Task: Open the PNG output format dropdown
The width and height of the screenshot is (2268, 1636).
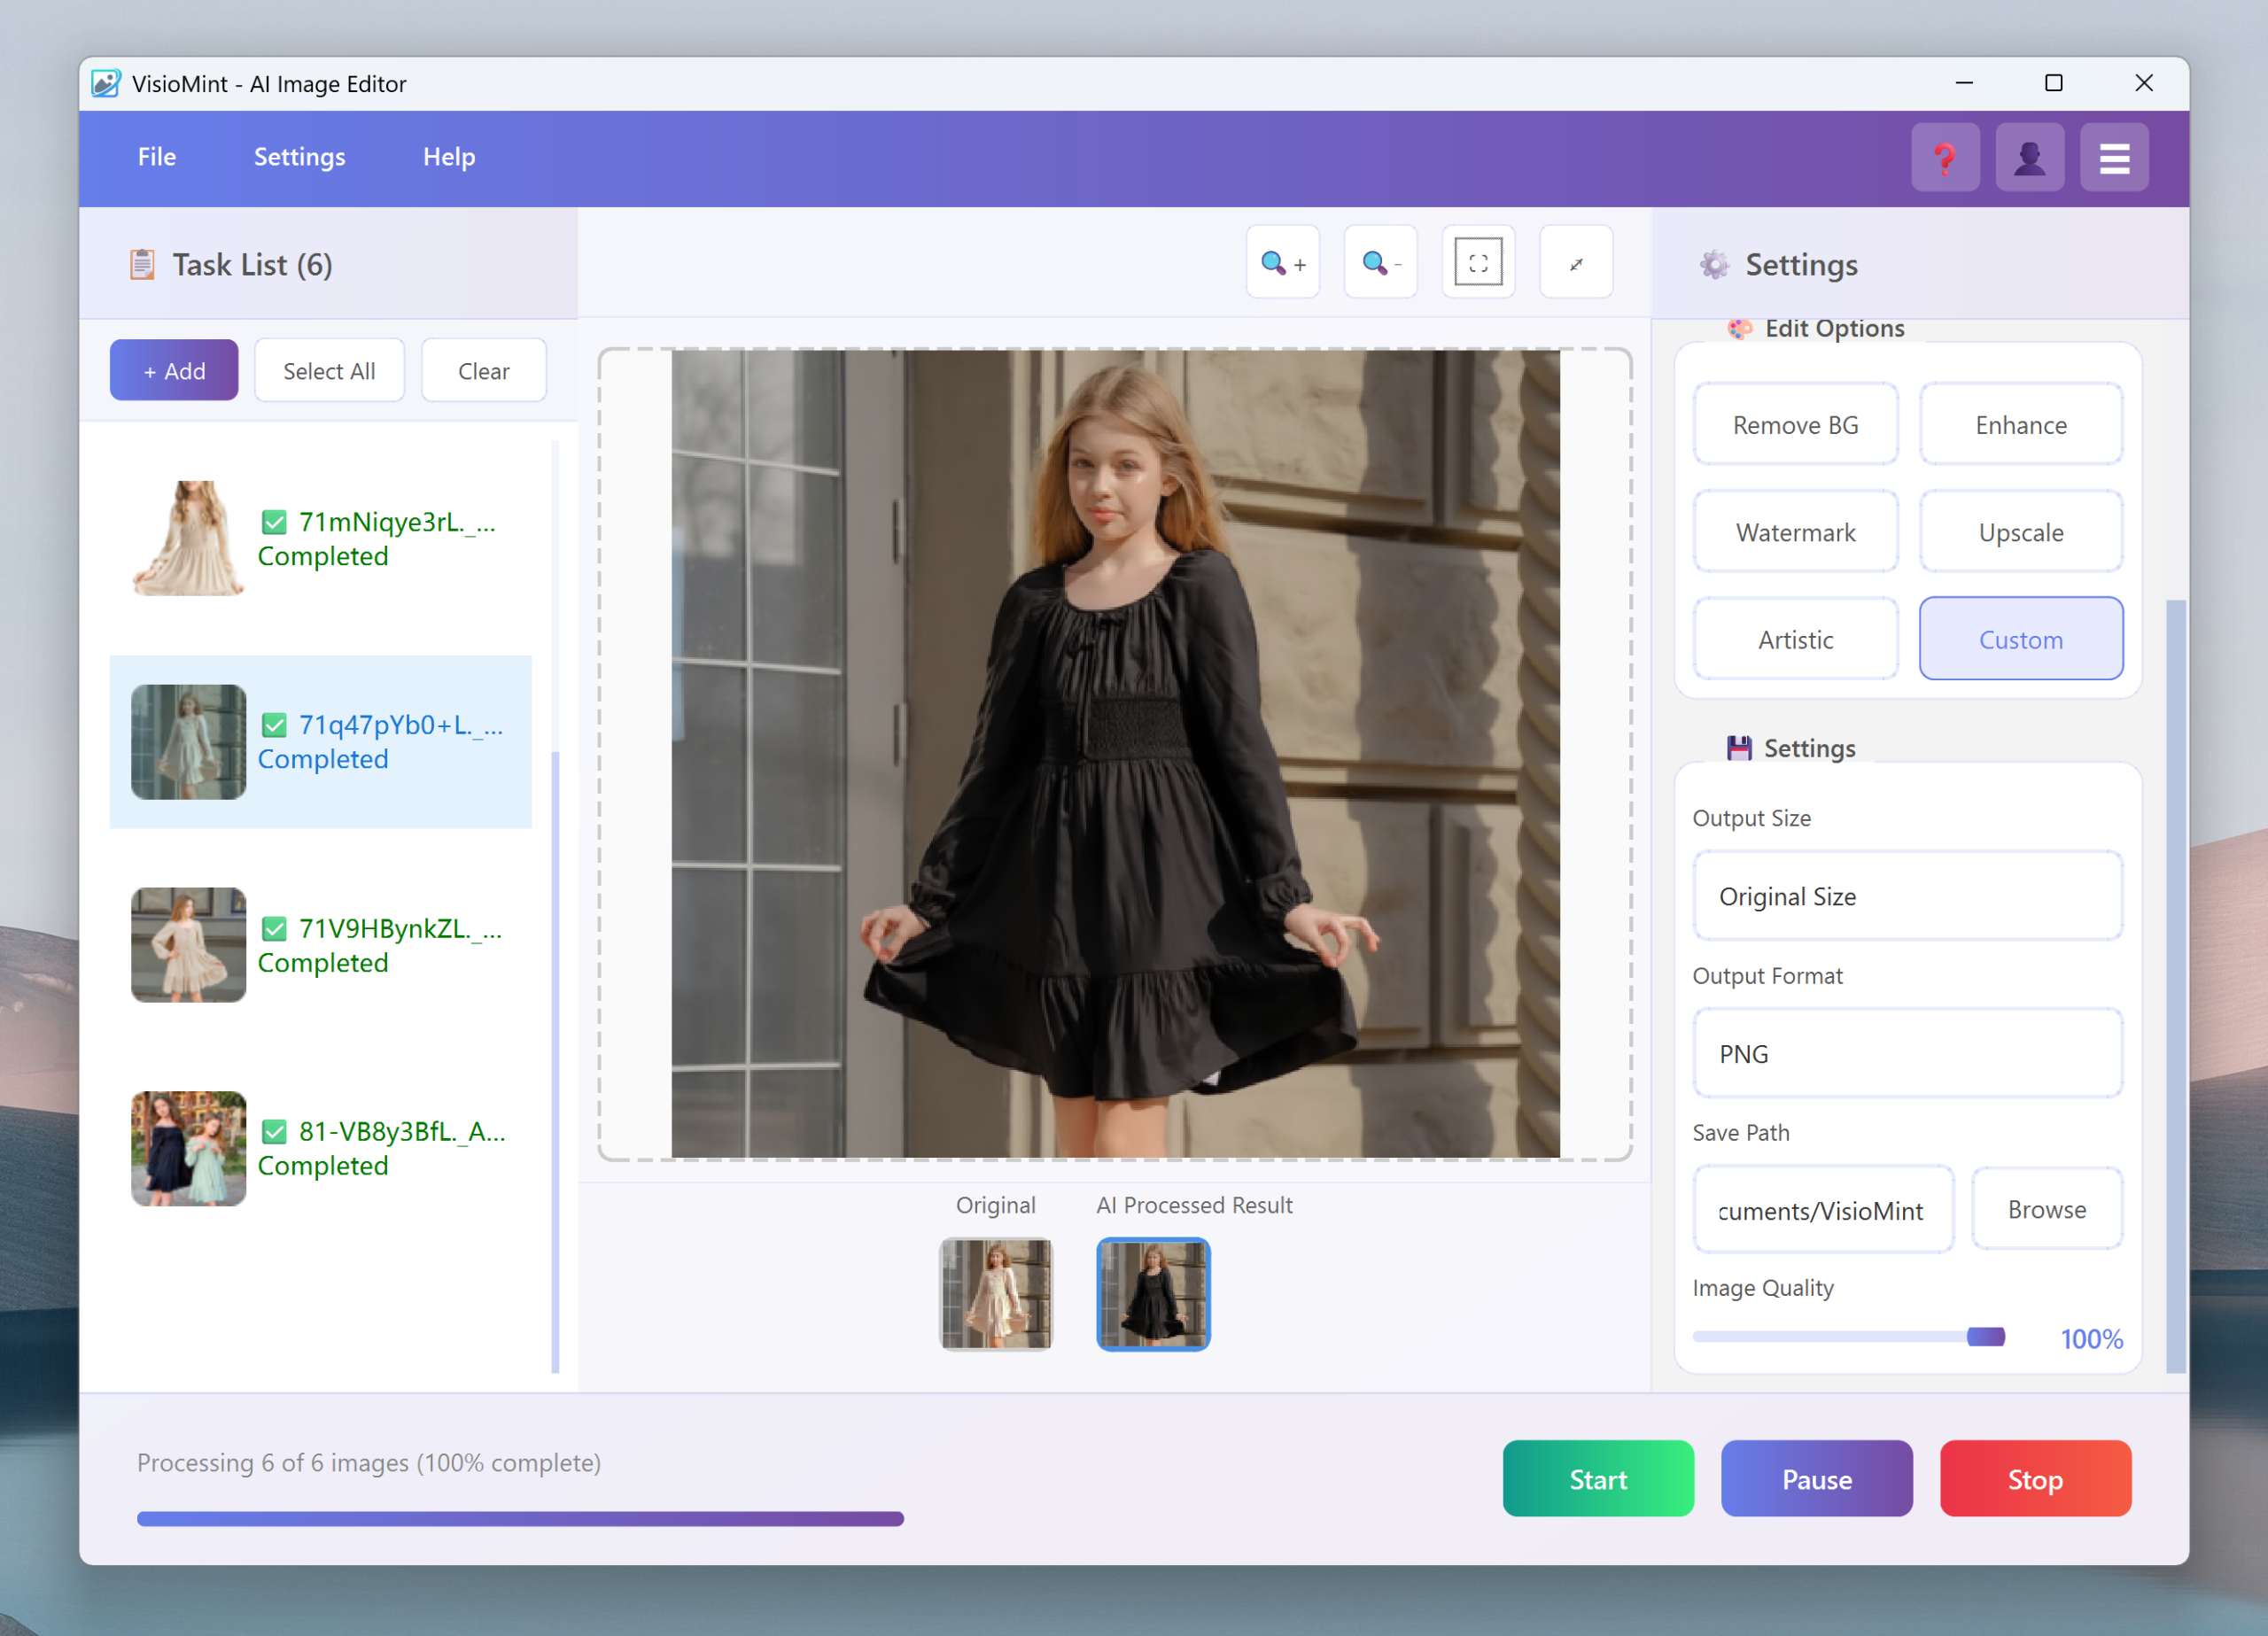Action: pos(1907,1053)
